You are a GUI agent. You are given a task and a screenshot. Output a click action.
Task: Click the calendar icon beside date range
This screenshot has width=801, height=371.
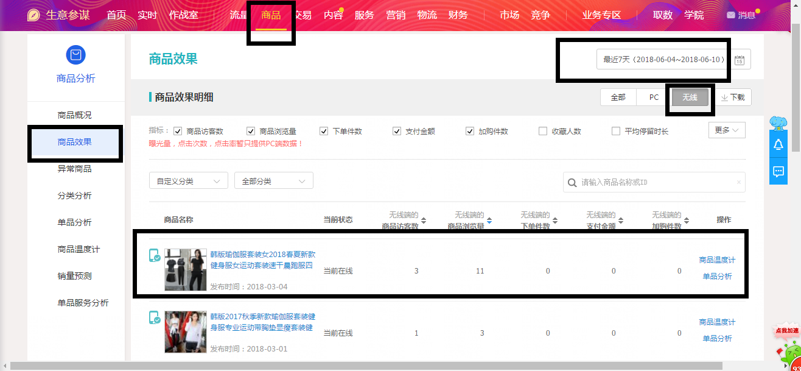tap(740, 60)
